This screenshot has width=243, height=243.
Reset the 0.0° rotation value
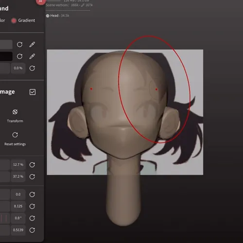pyautogui.click(x=32, y=218)
